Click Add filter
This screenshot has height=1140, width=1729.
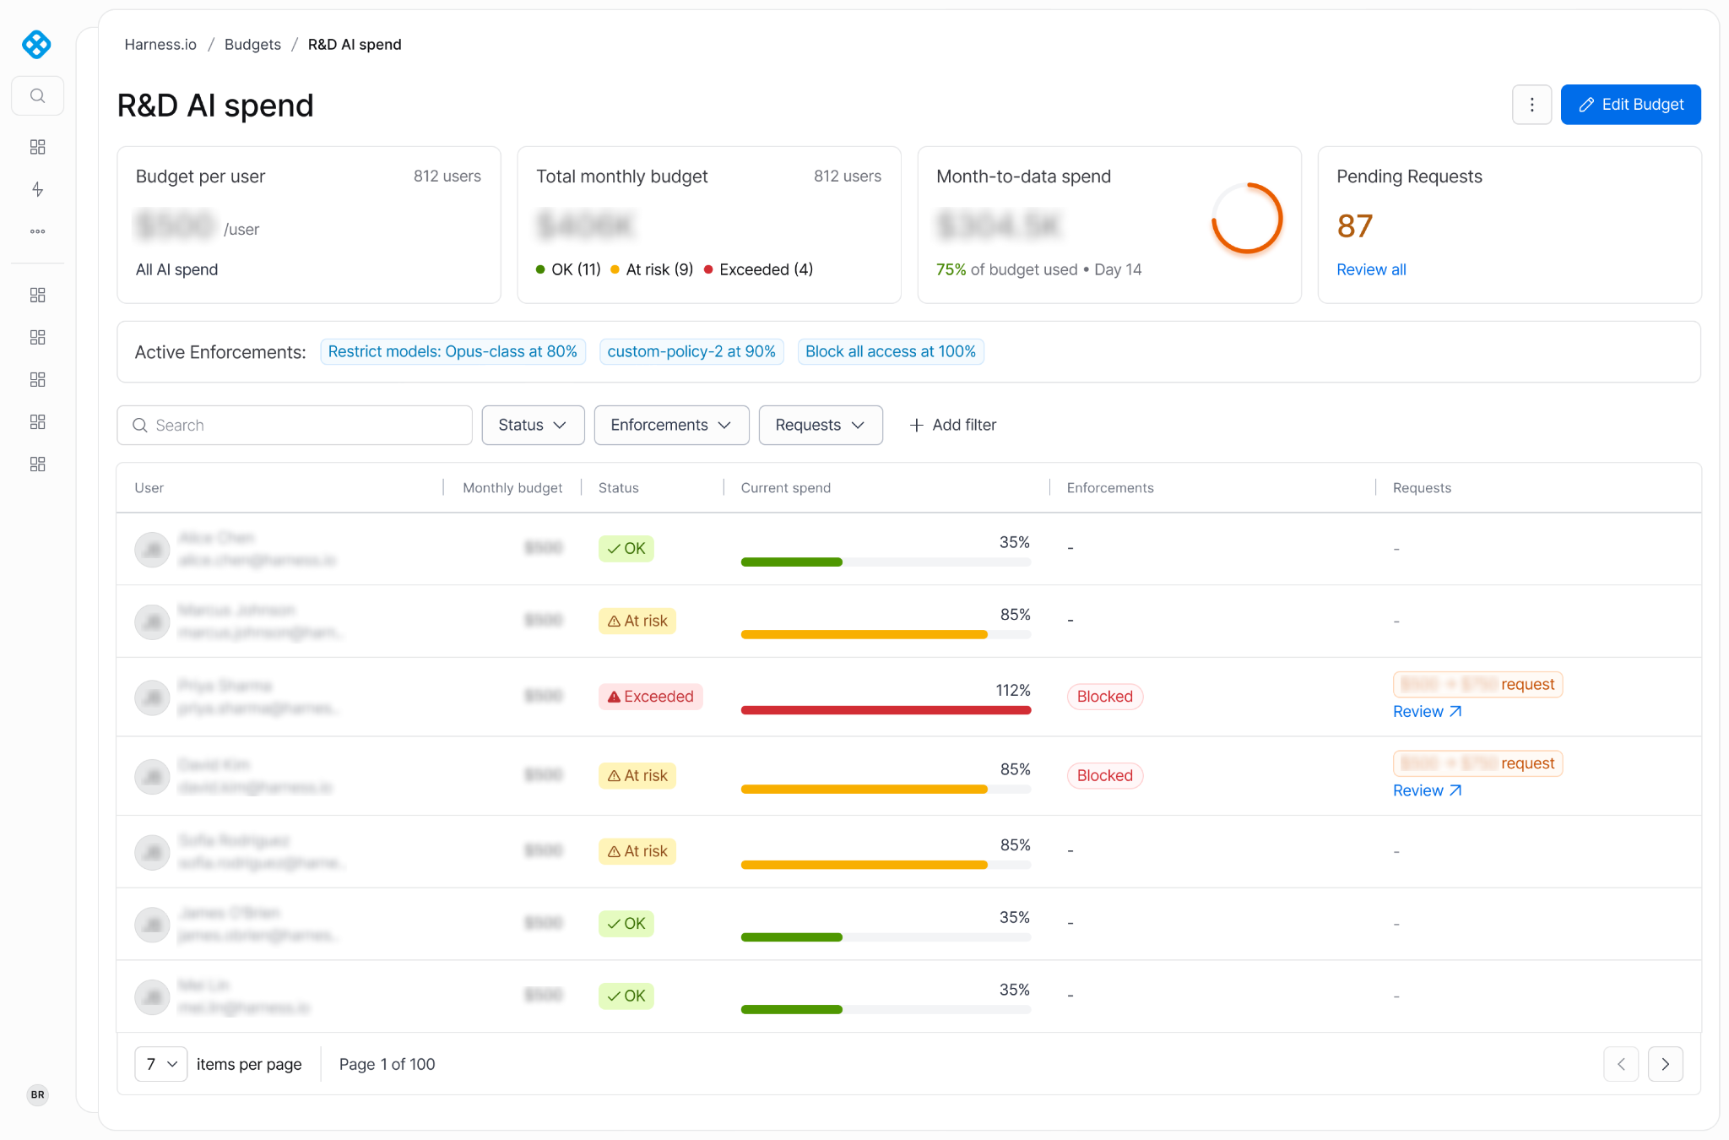point(952,425)
